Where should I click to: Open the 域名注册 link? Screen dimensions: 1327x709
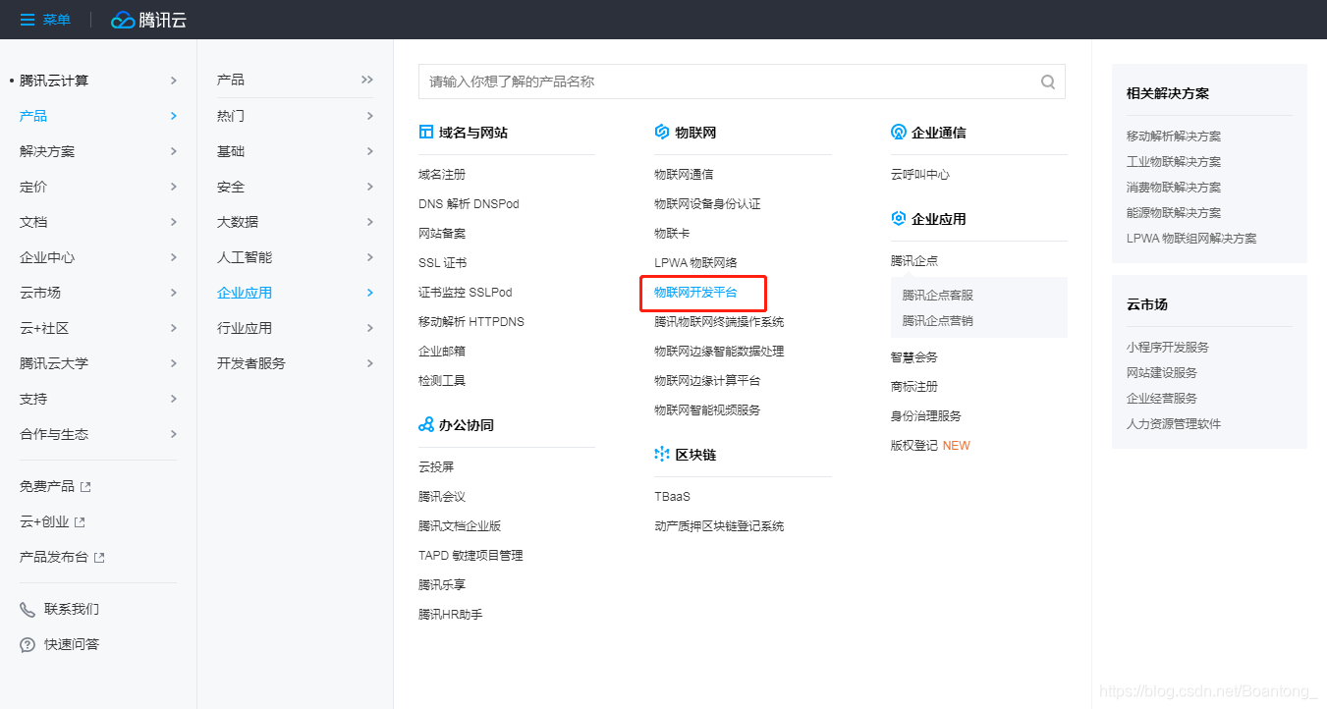point(442,175)
